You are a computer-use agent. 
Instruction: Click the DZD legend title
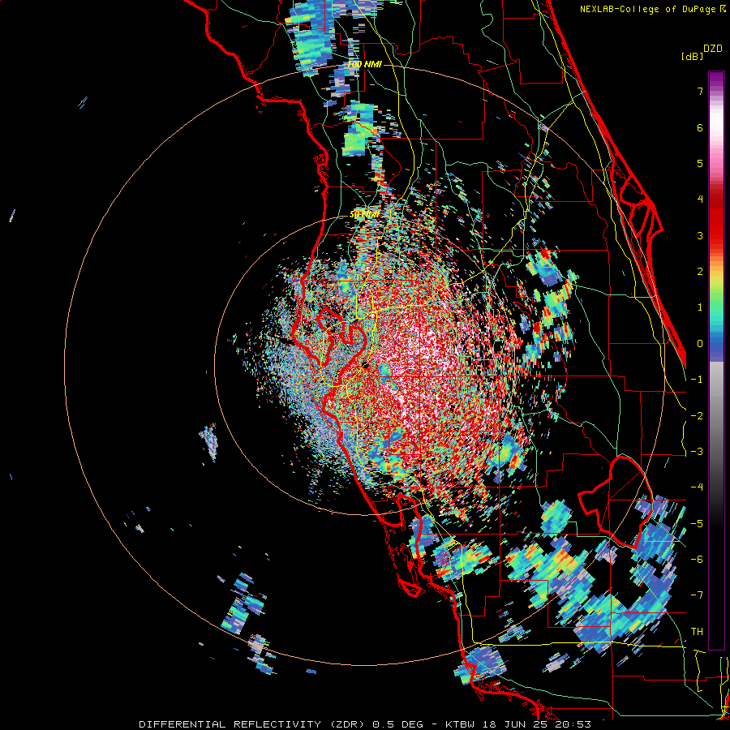(713, 49)
